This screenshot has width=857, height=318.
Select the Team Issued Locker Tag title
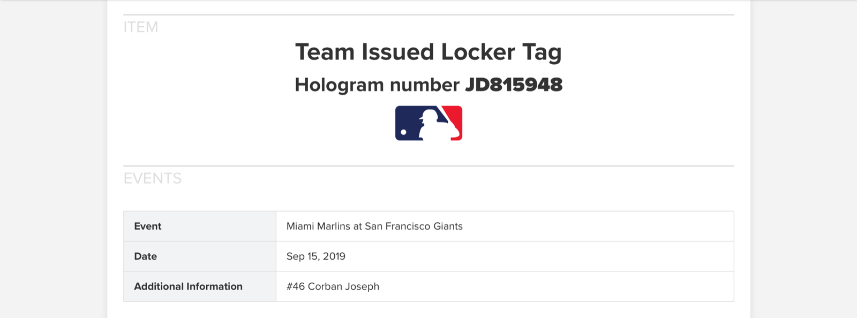(x=428, y=52)
